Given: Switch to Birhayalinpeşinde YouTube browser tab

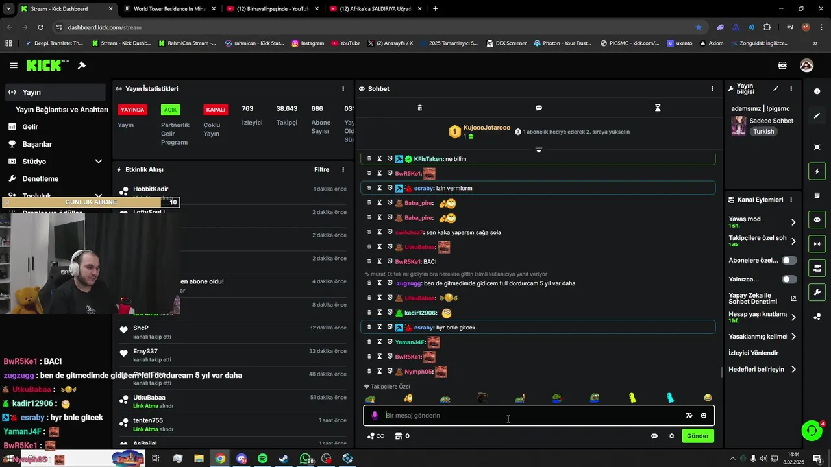Looking at the screenshot, I should click(271, 9).
